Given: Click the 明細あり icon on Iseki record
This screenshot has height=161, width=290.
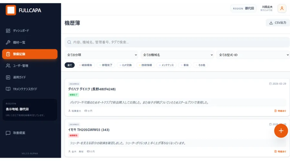Looking at the screenshot, I should click(x=275, y=151).
